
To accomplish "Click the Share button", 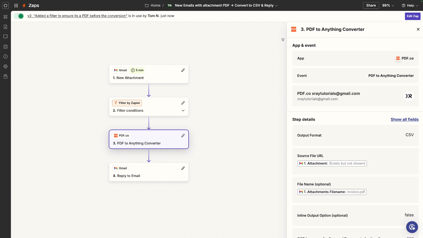I will (x=371, y=5).
